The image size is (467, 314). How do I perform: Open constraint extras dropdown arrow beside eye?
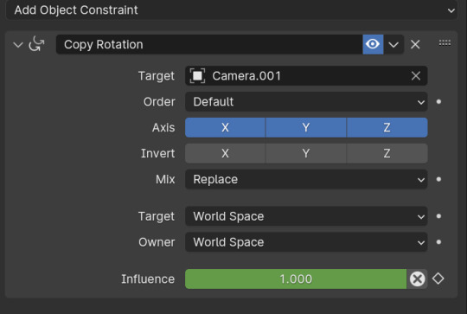pos(393,44)
